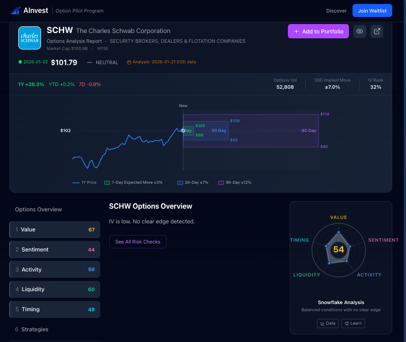Open See All Risk Checks
This screenshot has width=406, height=342.
coord(138,241)
